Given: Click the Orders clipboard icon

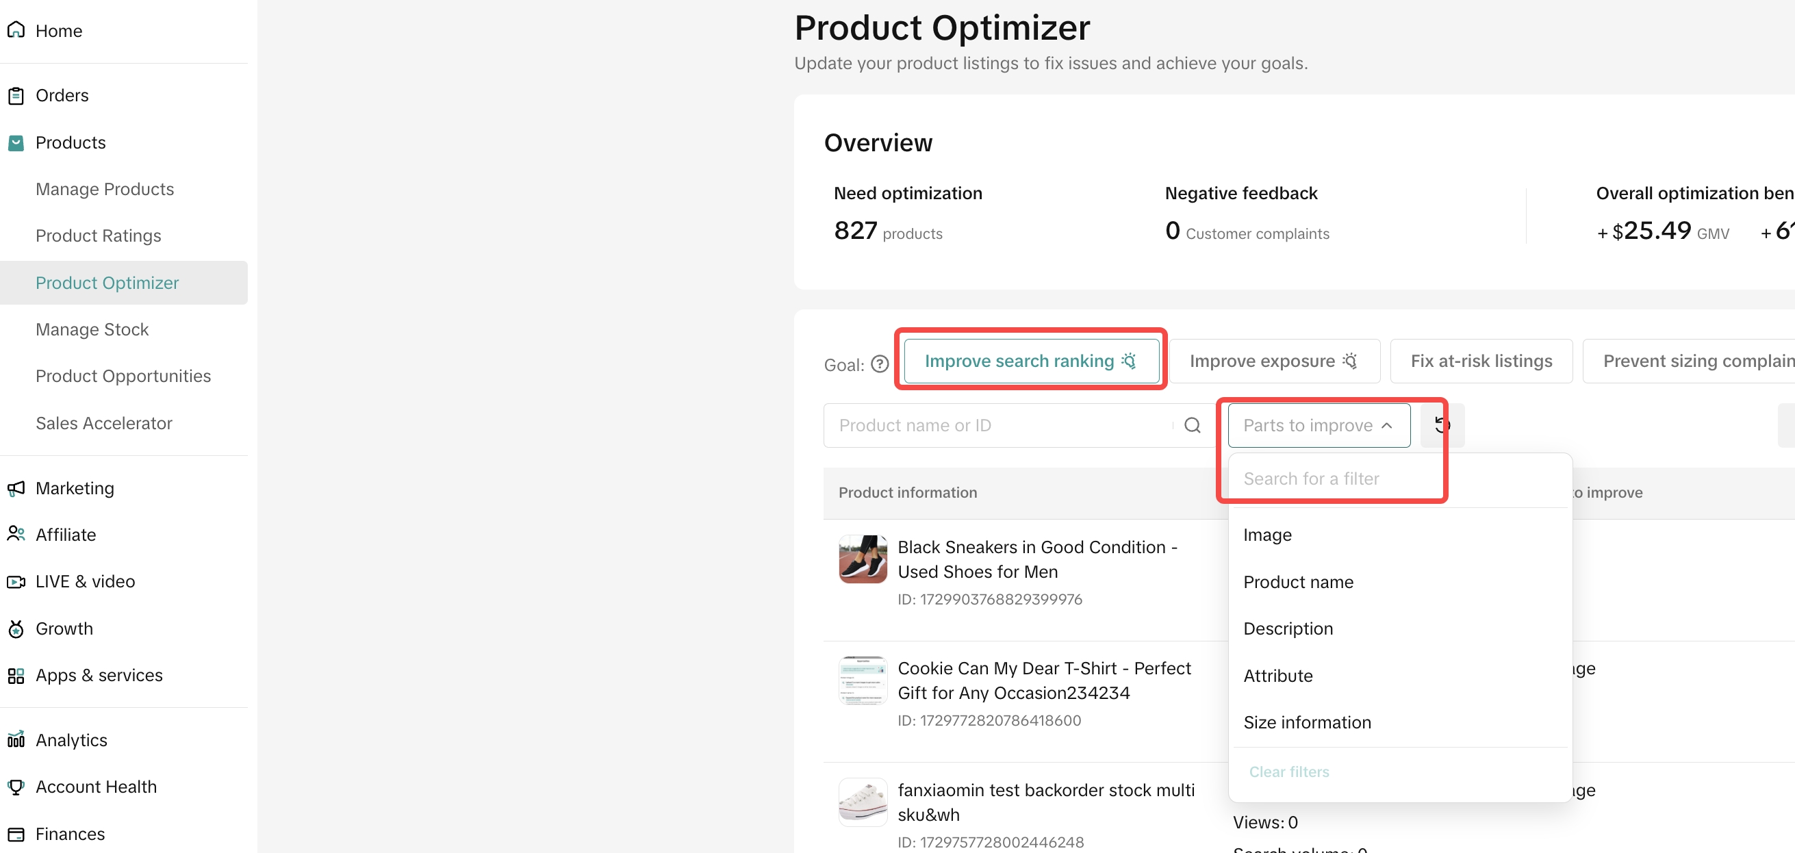Looking at the screenshot, I should point(16,95).
